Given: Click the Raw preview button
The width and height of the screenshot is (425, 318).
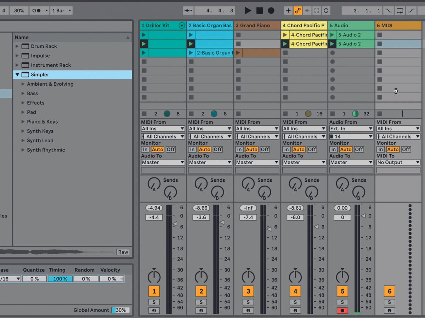Looking at the screenshot, I should point(123,252).
